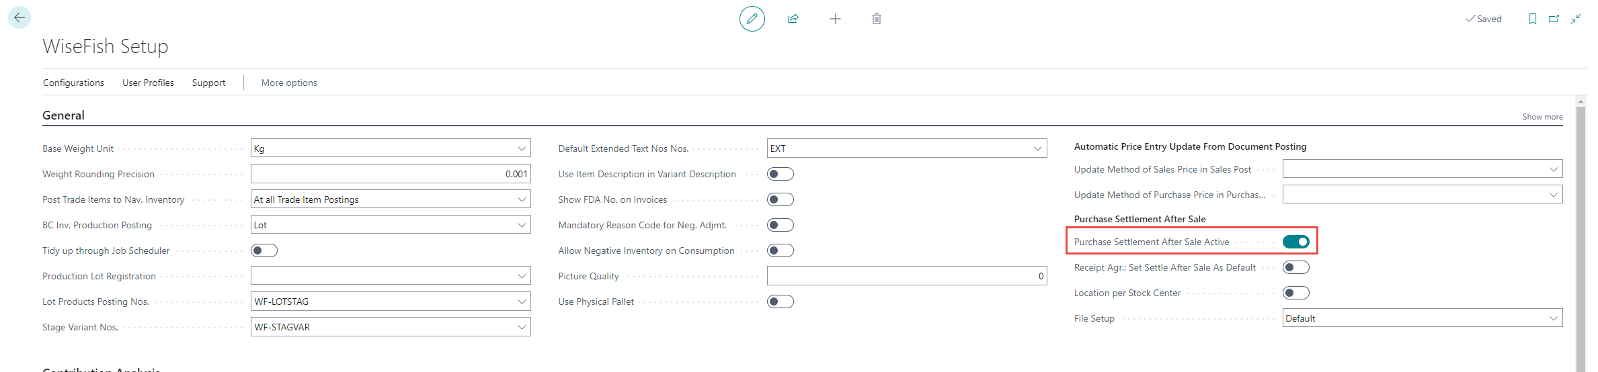
Task: Click the Weight Rounding Precision field
Action: click(x=390, y=174)
